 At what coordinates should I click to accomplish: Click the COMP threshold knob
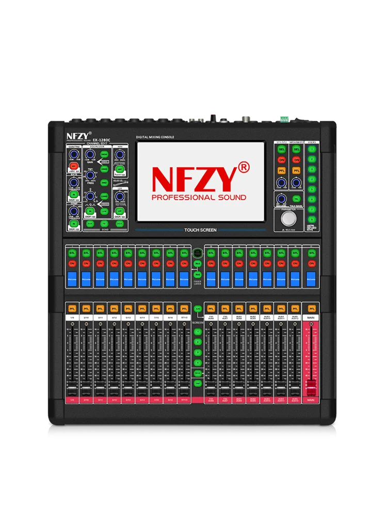pyautogui.click(x=74, y=211)
